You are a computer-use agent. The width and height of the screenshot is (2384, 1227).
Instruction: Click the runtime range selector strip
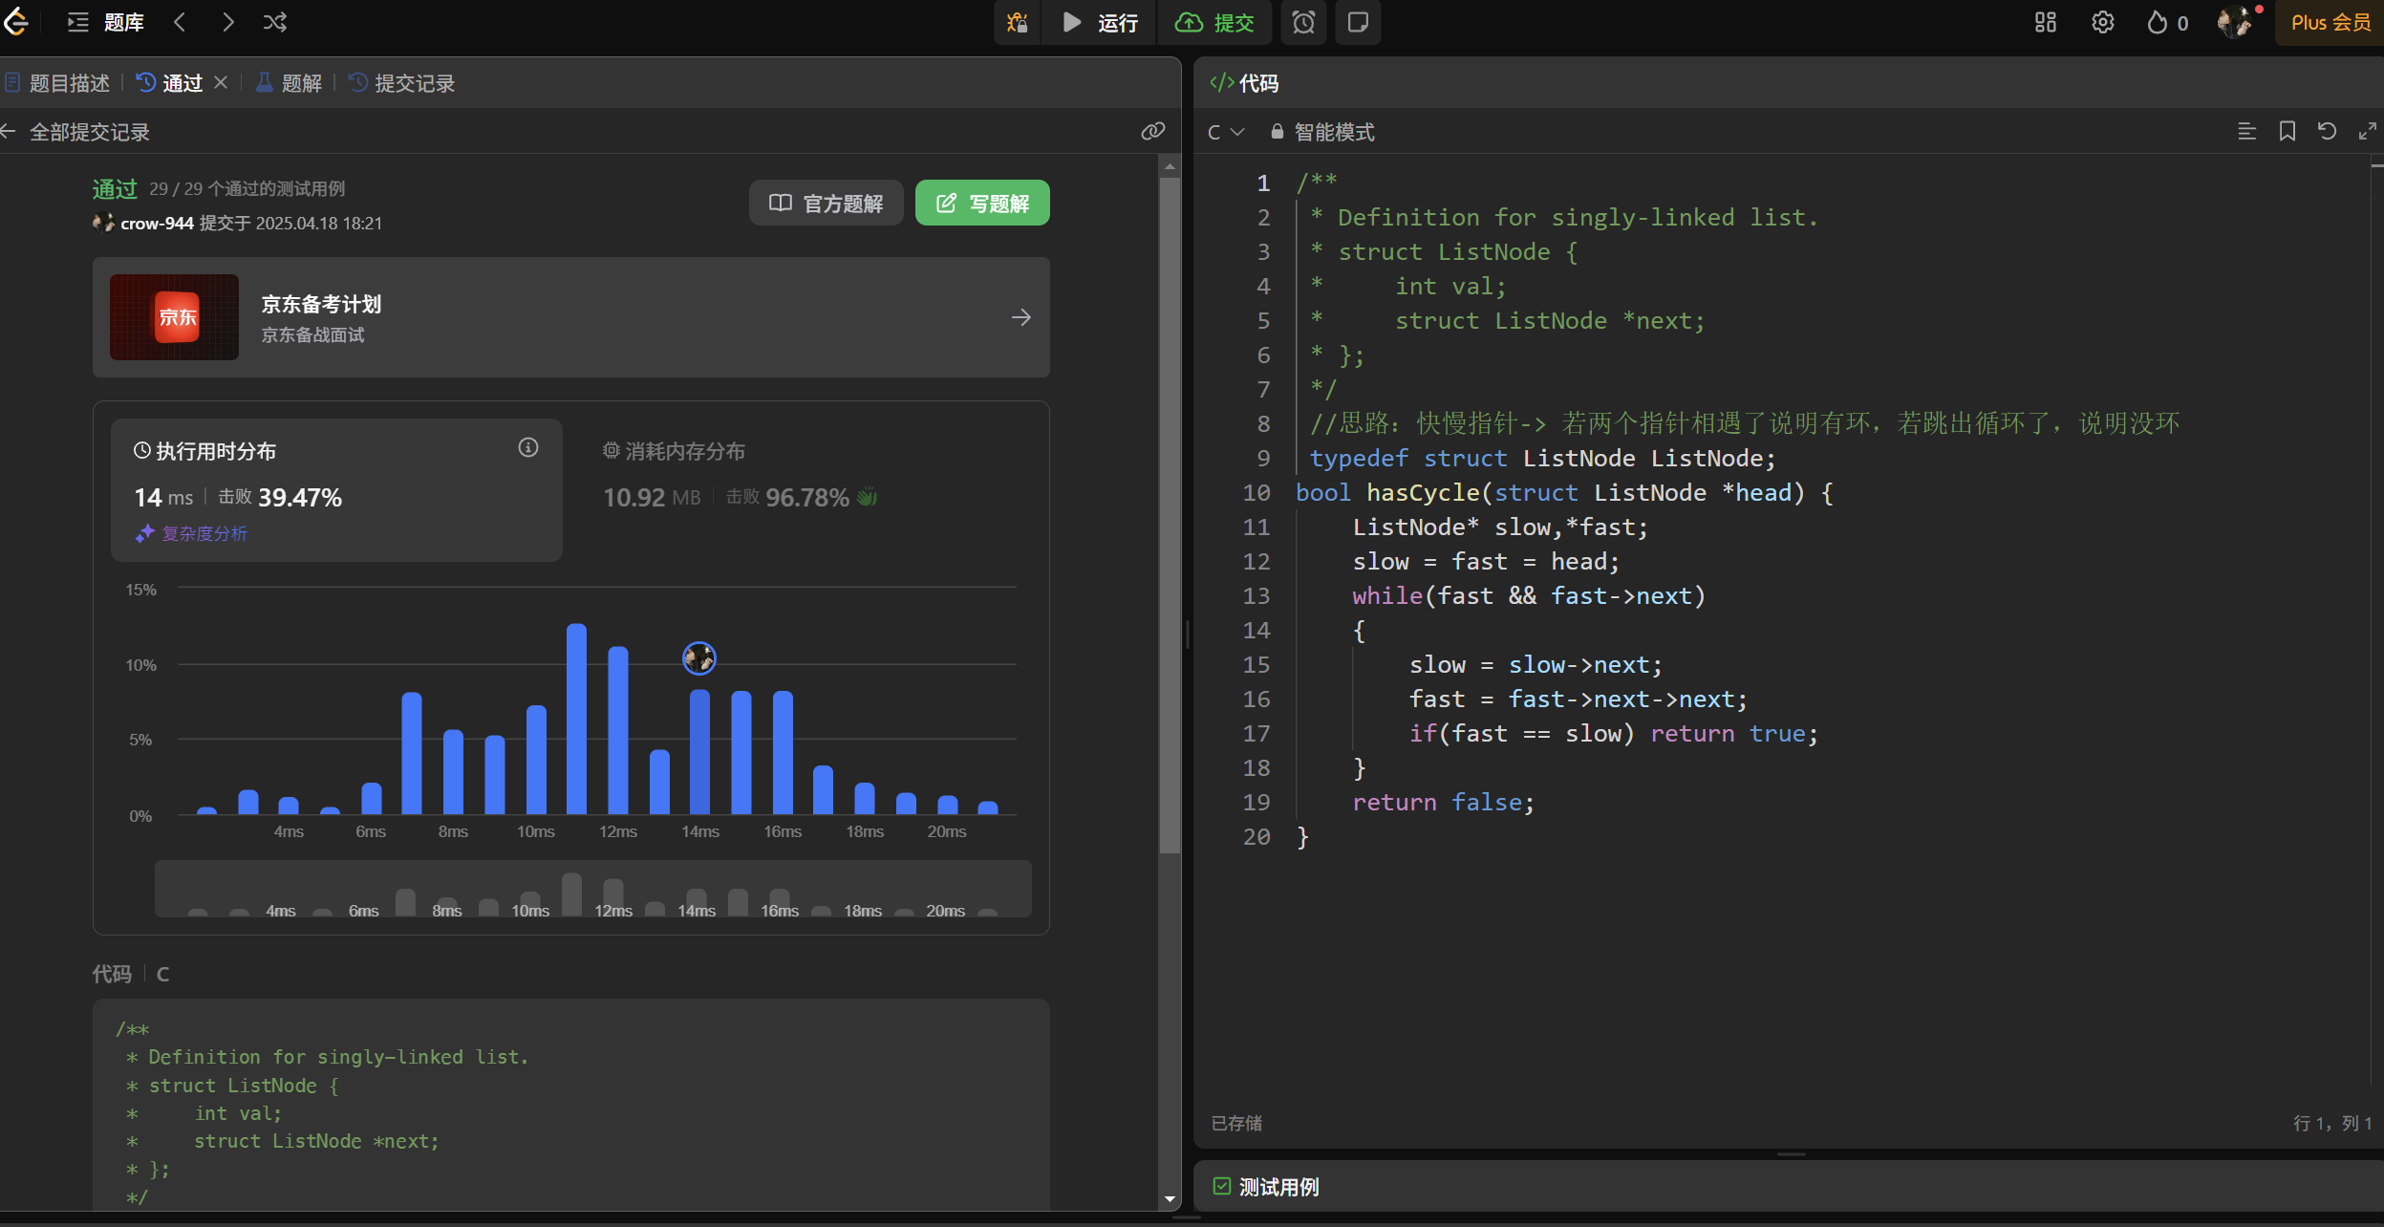pyautogui.click(x=592, y=889)
